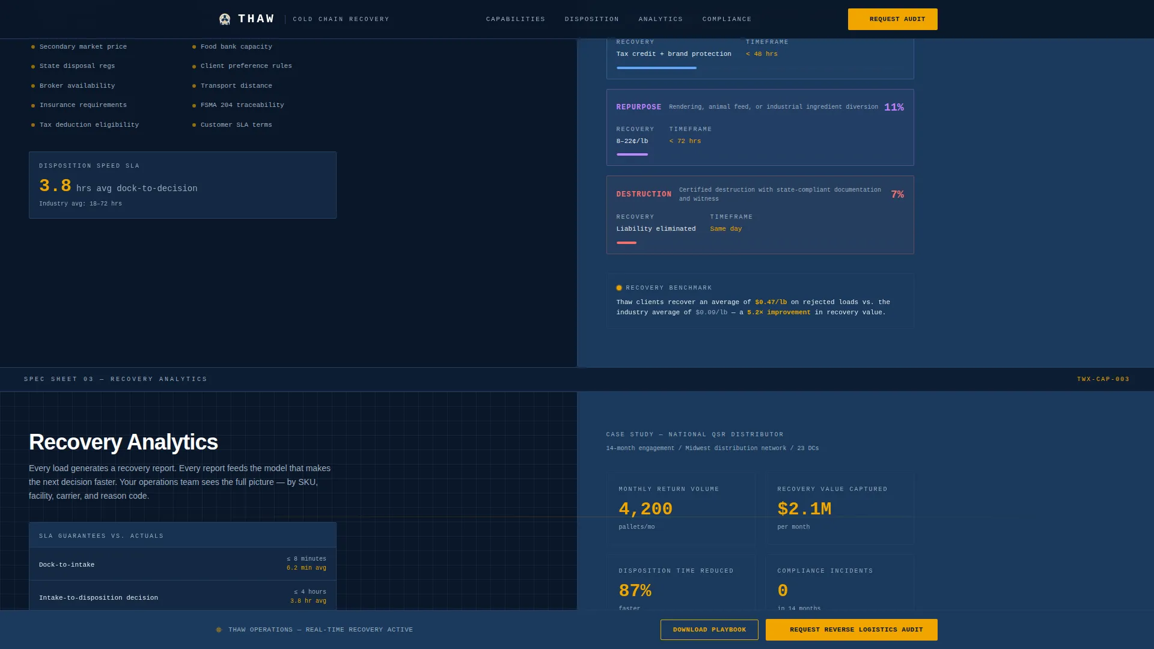Click the 4,200 pallets/mo metric
Image resolution: width=1154 pixels, height=649 pixels.
646,509
